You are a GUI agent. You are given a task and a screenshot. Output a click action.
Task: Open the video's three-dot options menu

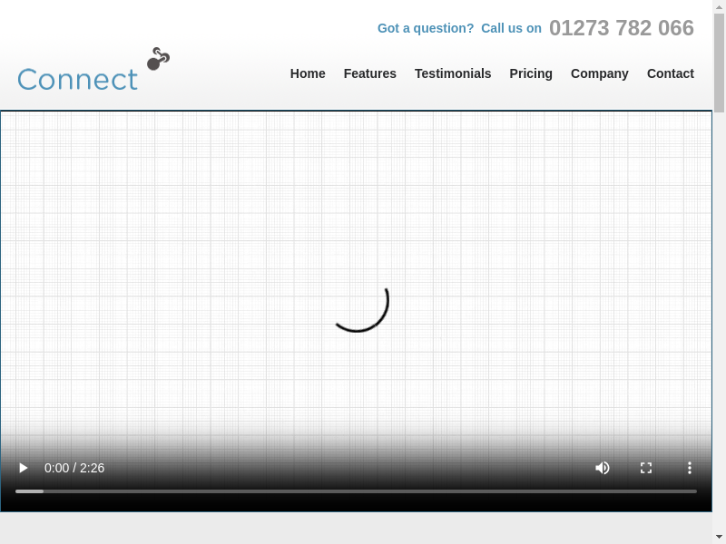pos(690,468)
